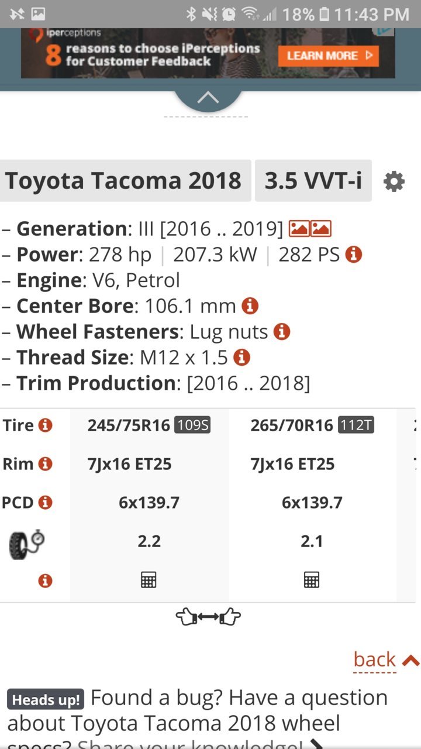This screenshot has width=421, height=749.
Task: Open calculator for 265/70R16 tire
Action: point(312,580)
